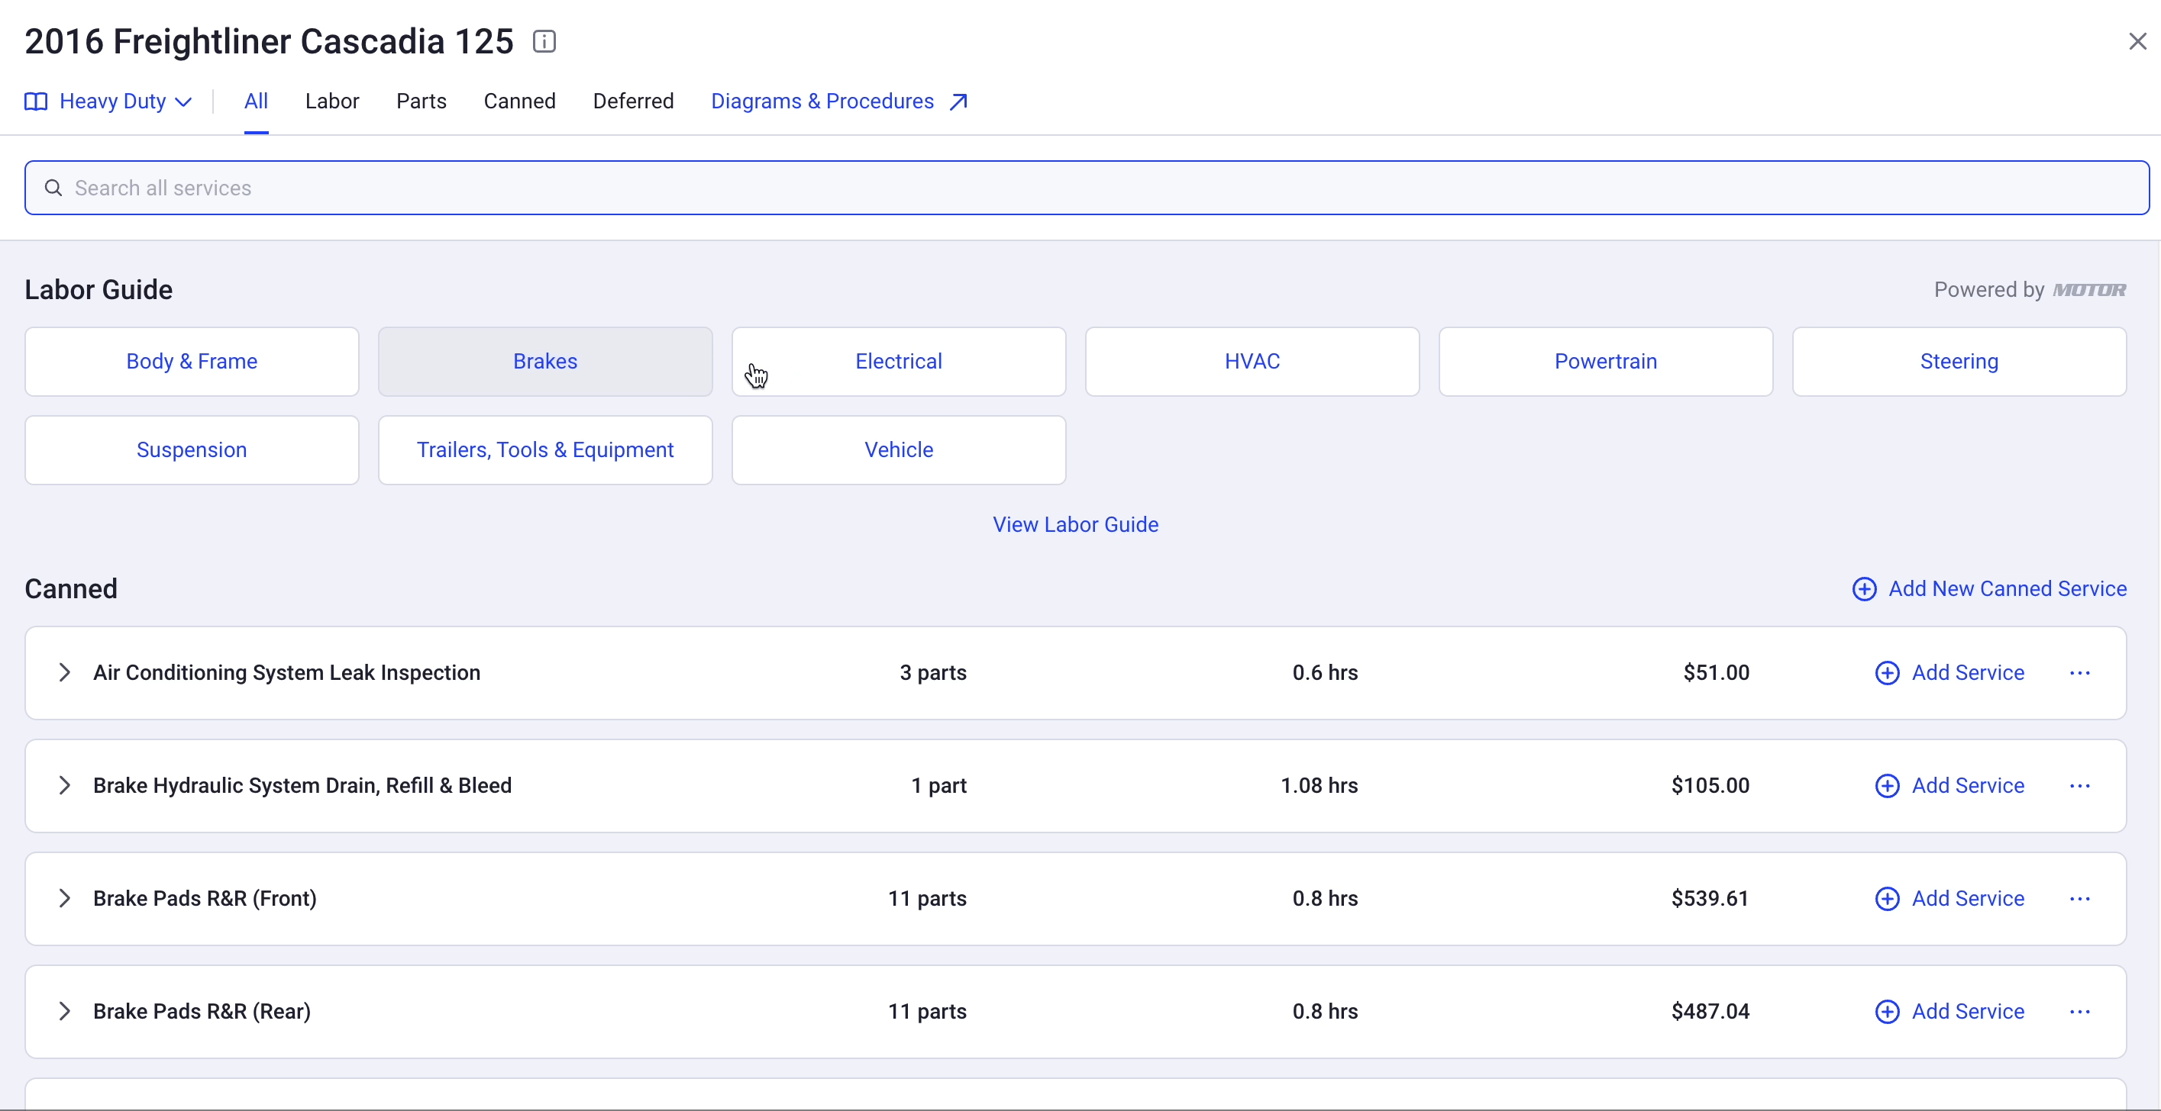
Task: Add Service for Brake Hydraulic System Drain
Action: pos(1949,786)
